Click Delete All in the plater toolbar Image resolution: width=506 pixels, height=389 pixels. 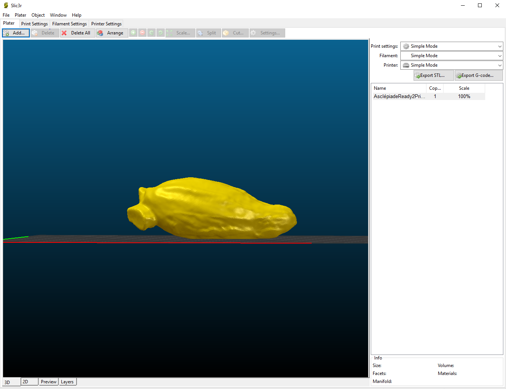click(78, 33)
